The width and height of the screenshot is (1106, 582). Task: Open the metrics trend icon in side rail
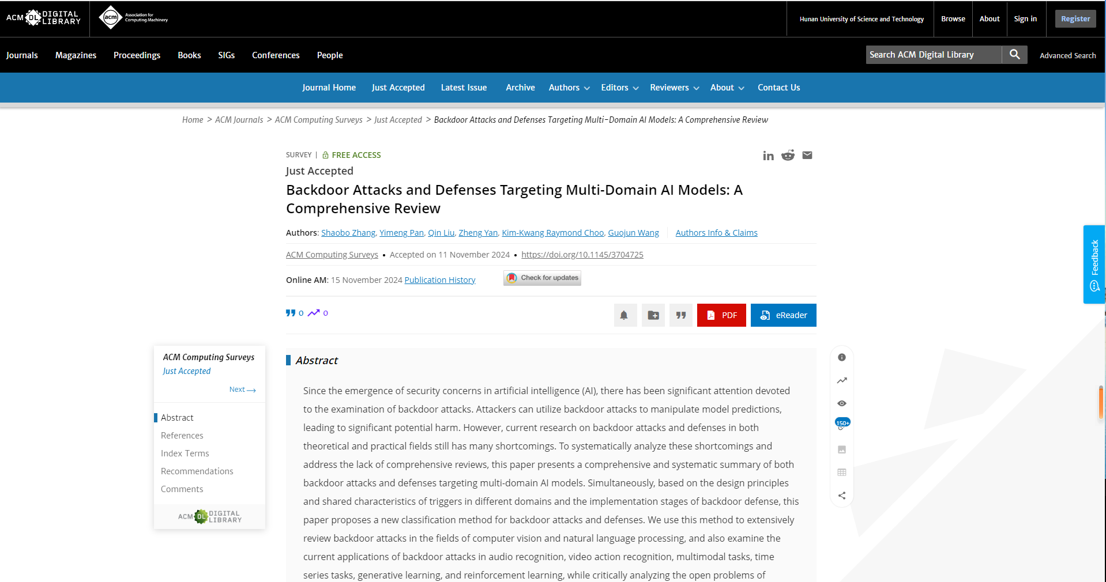pyautogui.click(x=842, y=380)
